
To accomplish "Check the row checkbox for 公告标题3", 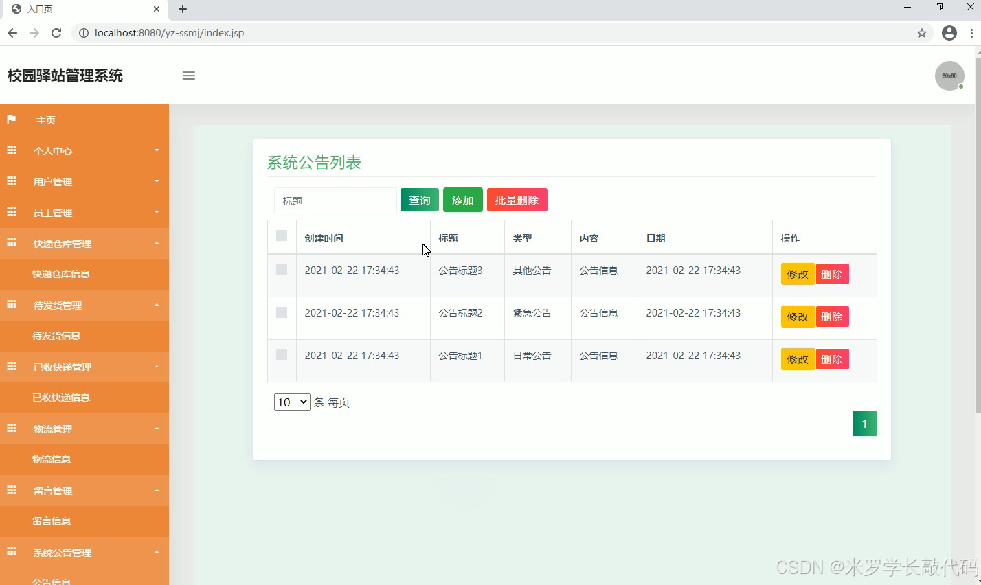I will (x=281, y=269).
